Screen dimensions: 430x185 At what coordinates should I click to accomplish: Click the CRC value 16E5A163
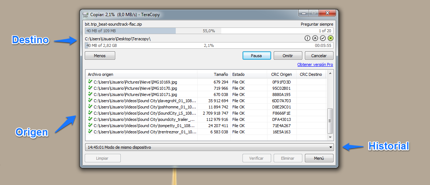point(282,132)
